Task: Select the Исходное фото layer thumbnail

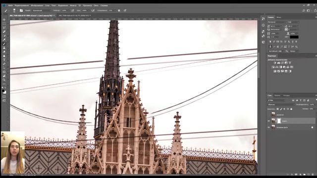Action: 273,127
